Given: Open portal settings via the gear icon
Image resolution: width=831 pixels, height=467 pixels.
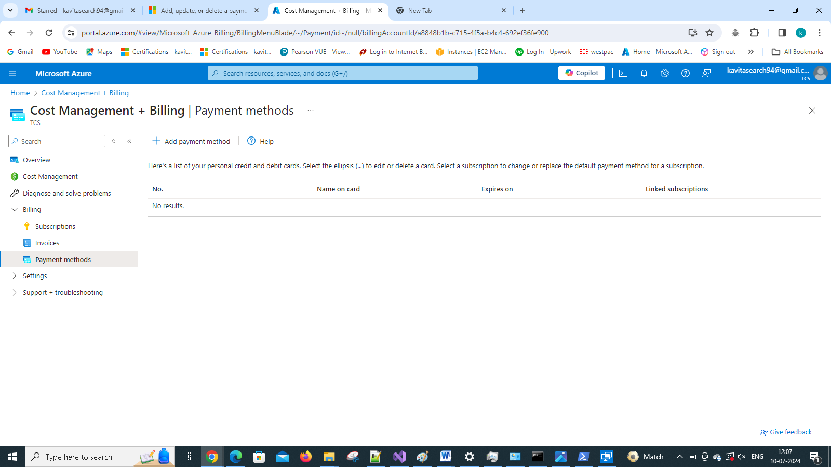Looking at the screenshot, I should point(665,73).
